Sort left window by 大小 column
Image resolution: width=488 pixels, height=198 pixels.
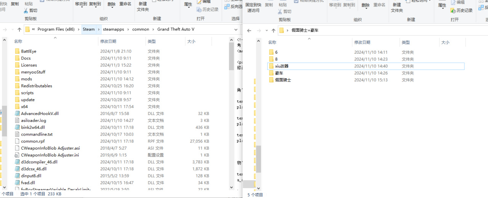click(x=191, y=41)
